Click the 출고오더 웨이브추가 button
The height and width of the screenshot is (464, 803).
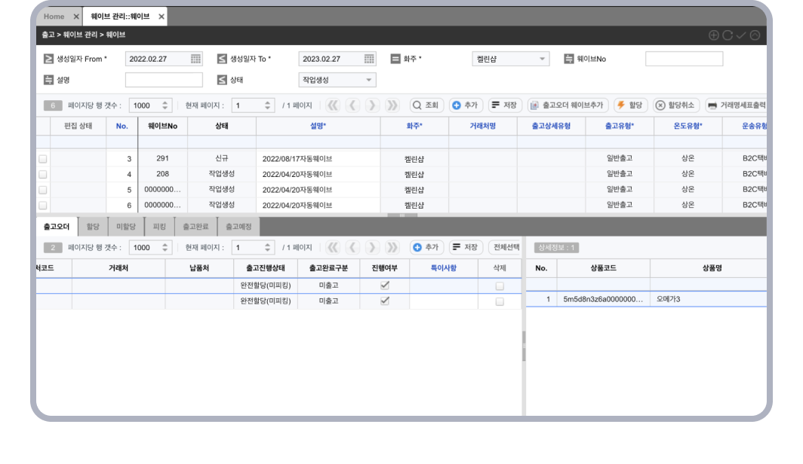(567, 105)
